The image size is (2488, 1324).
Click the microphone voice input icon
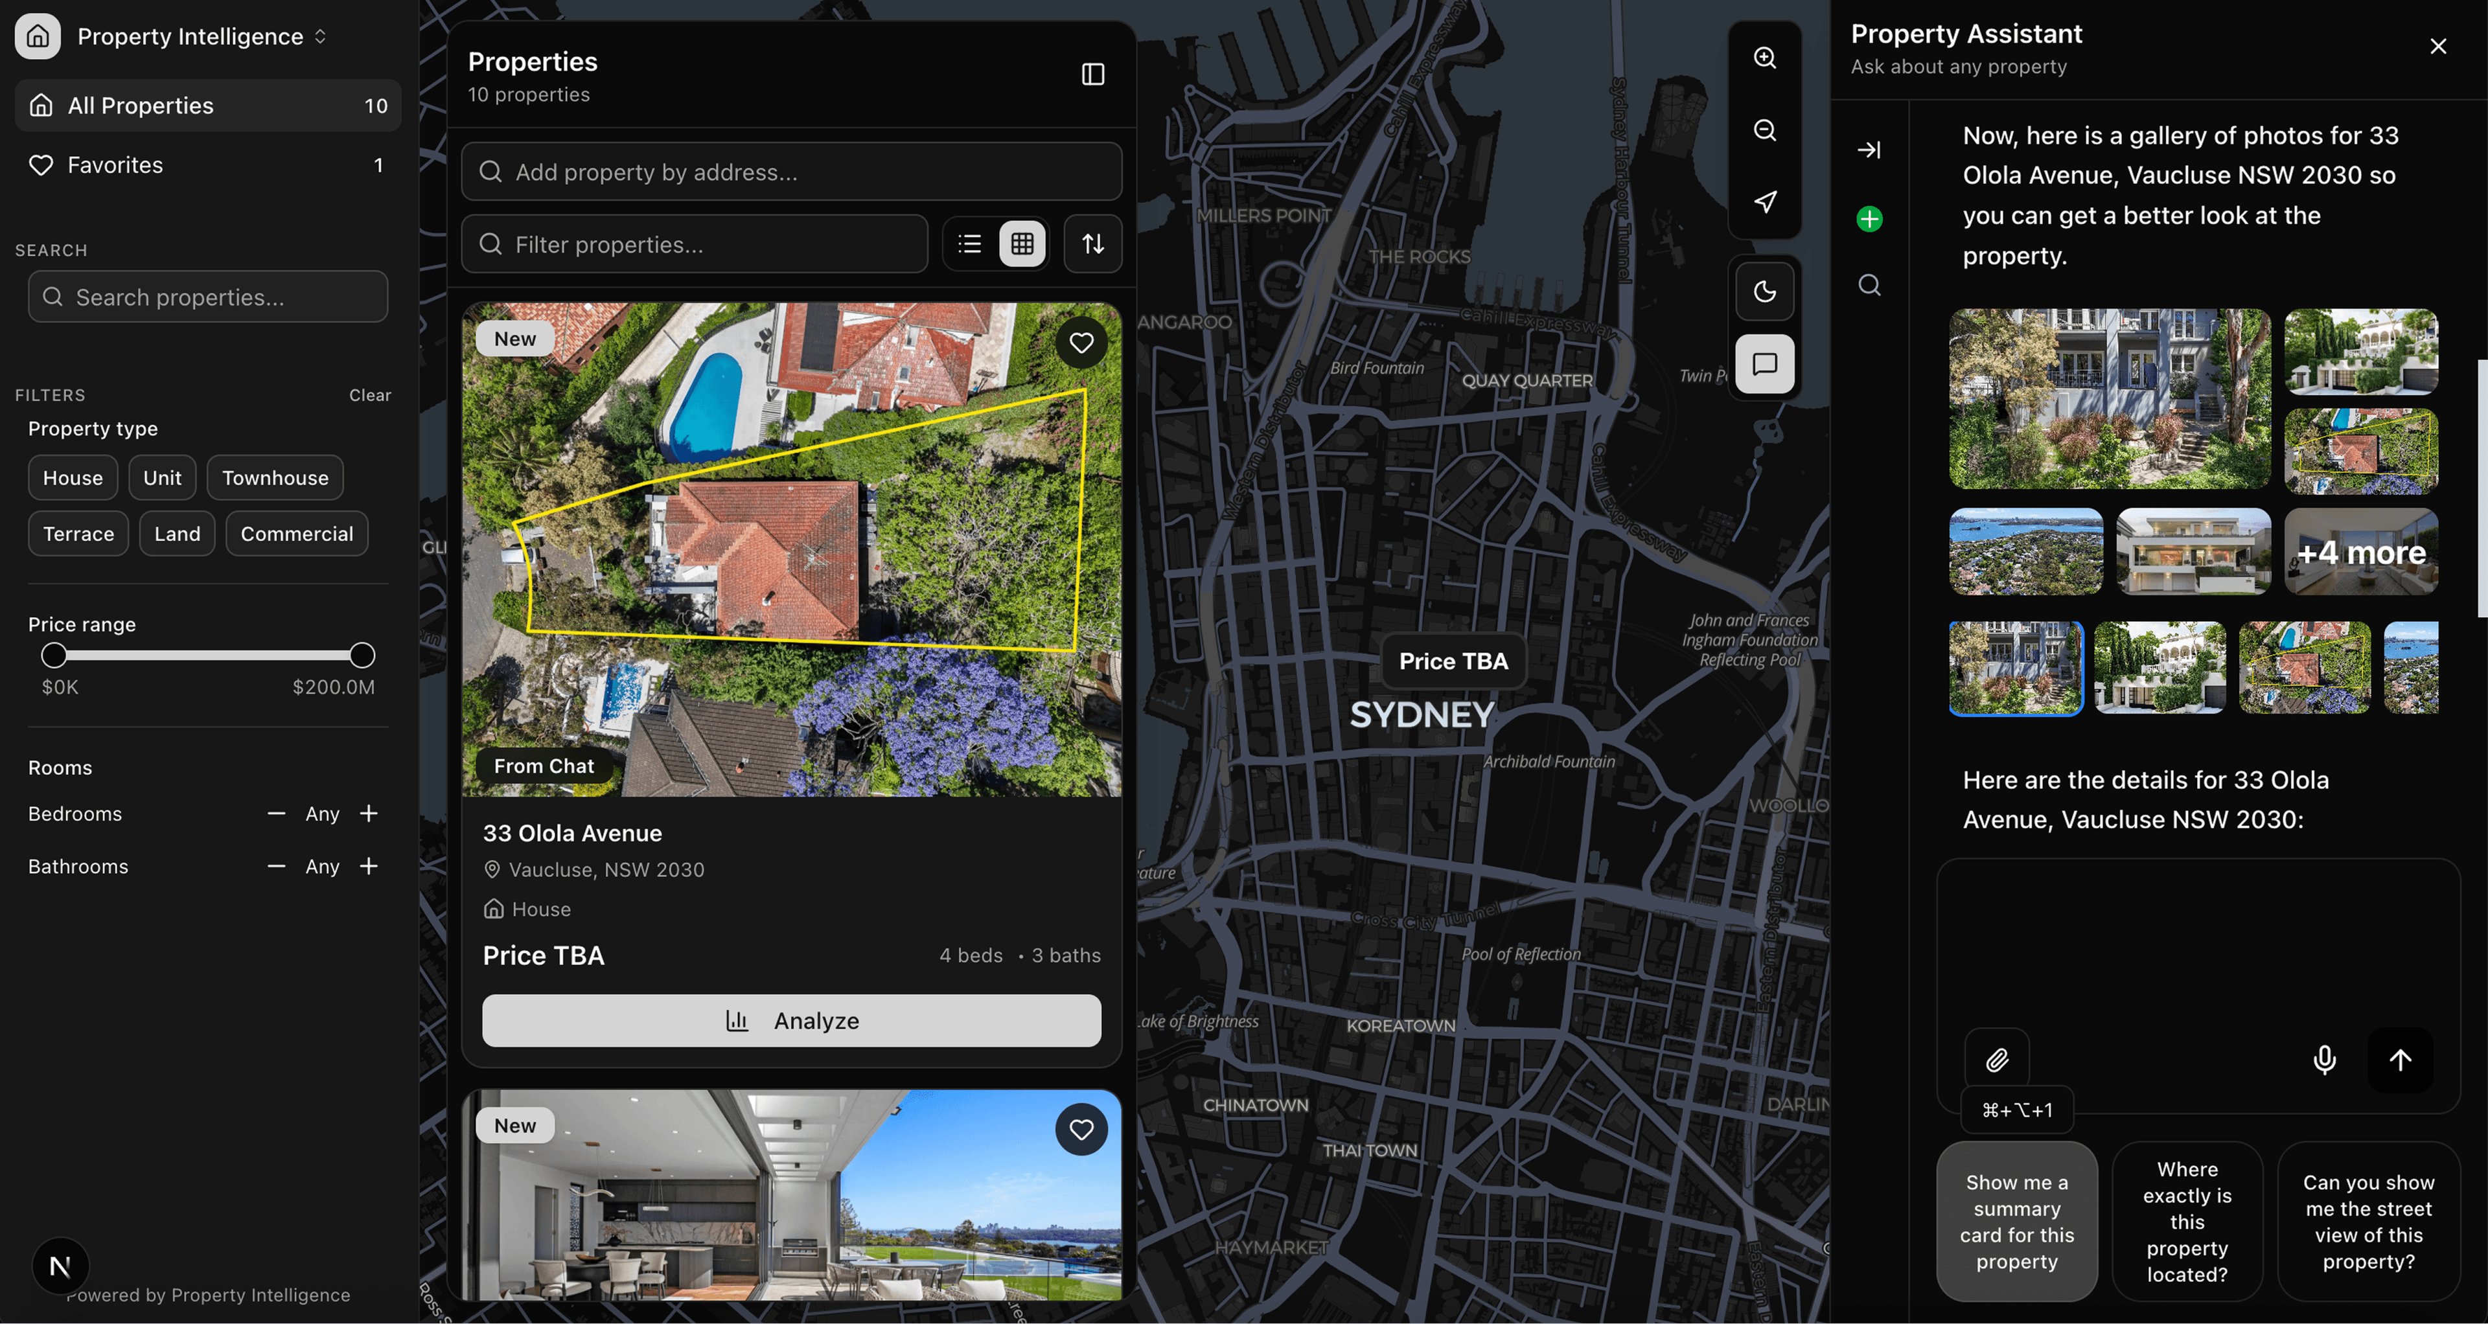[x=2324, y=1059]
